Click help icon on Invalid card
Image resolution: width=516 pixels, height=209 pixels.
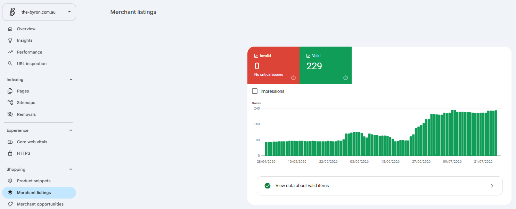(x=293, y=78)
